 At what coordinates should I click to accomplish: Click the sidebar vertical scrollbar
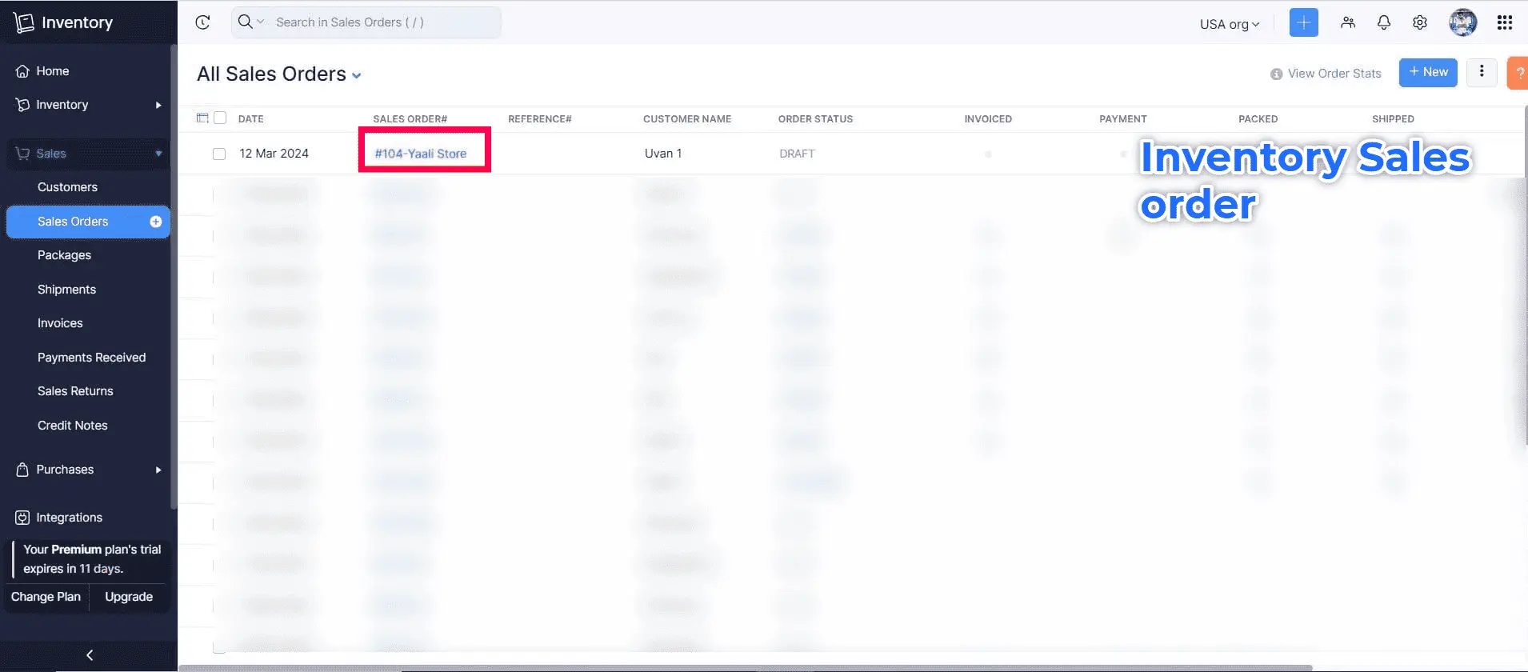[x=174, y=276]
